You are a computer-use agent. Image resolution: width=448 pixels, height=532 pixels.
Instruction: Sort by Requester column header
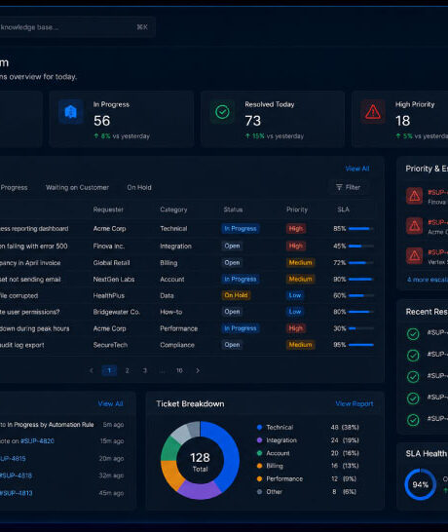(x=108, y=209)
